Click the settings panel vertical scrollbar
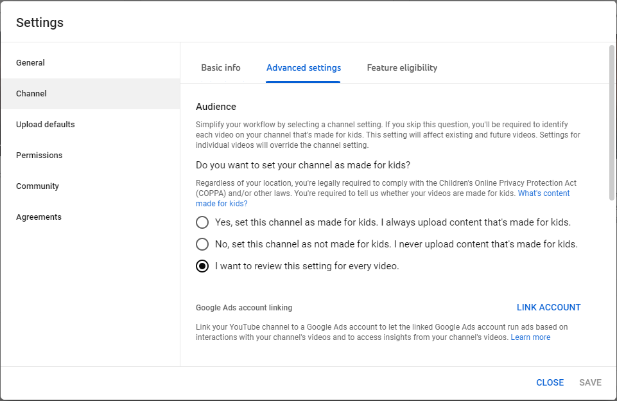The height and width of the screenshot is (401, 617). (x=611, y=123)
